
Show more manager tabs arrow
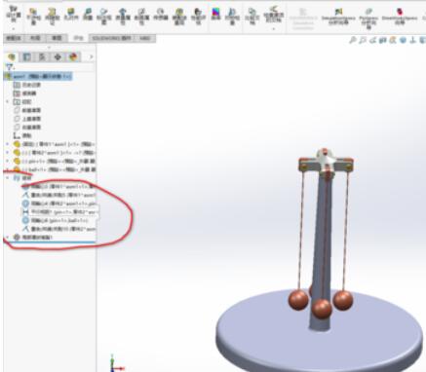[x=92, y=57]
